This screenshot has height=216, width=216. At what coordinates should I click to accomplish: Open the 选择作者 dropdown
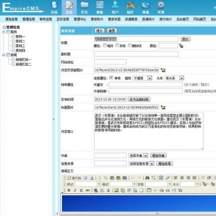point(138,156)
